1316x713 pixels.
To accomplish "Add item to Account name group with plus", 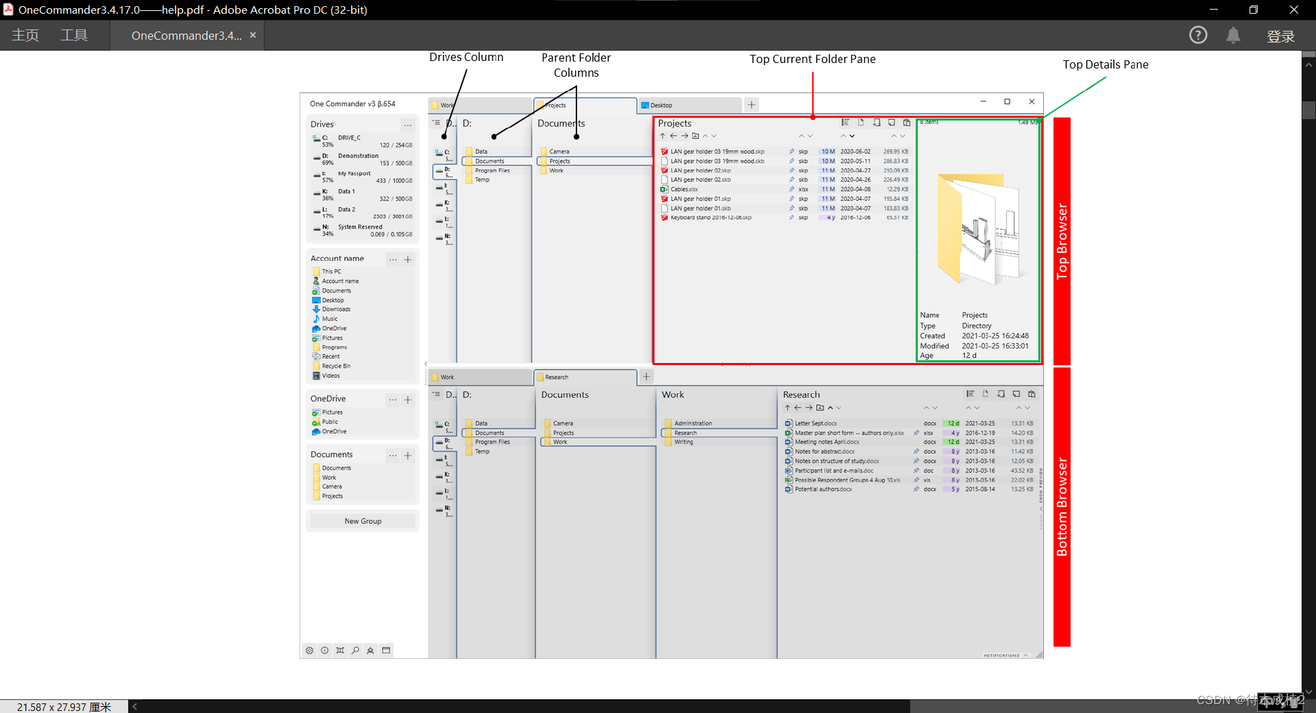I will pyautogui.click(x=408, y=260).
